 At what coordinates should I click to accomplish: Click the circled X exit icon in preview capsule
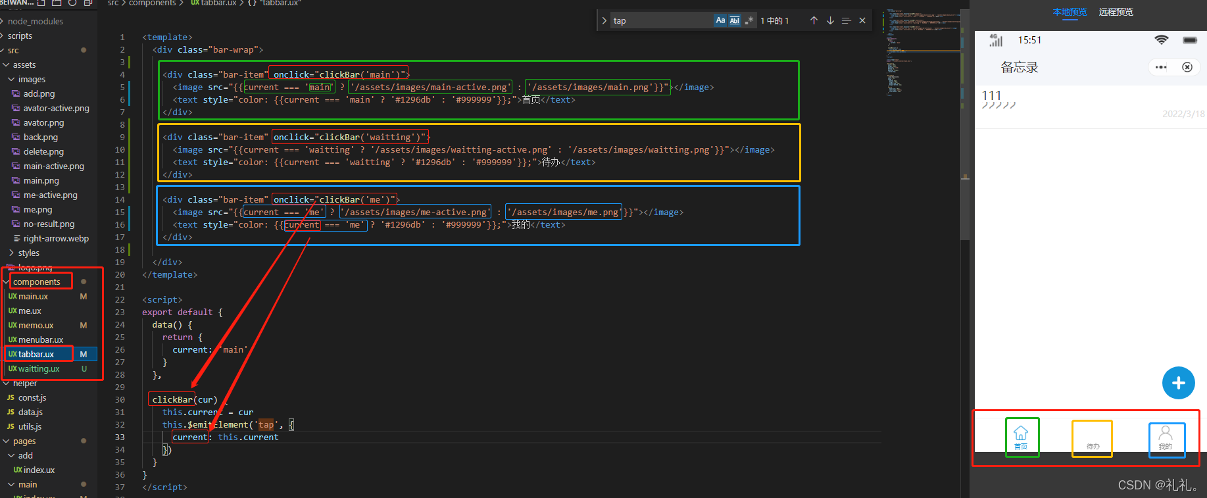click(1187, 67)
